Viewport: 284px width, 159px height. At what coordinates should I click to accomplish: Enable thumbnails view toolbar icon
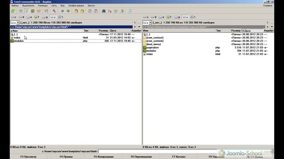[32, 11]
